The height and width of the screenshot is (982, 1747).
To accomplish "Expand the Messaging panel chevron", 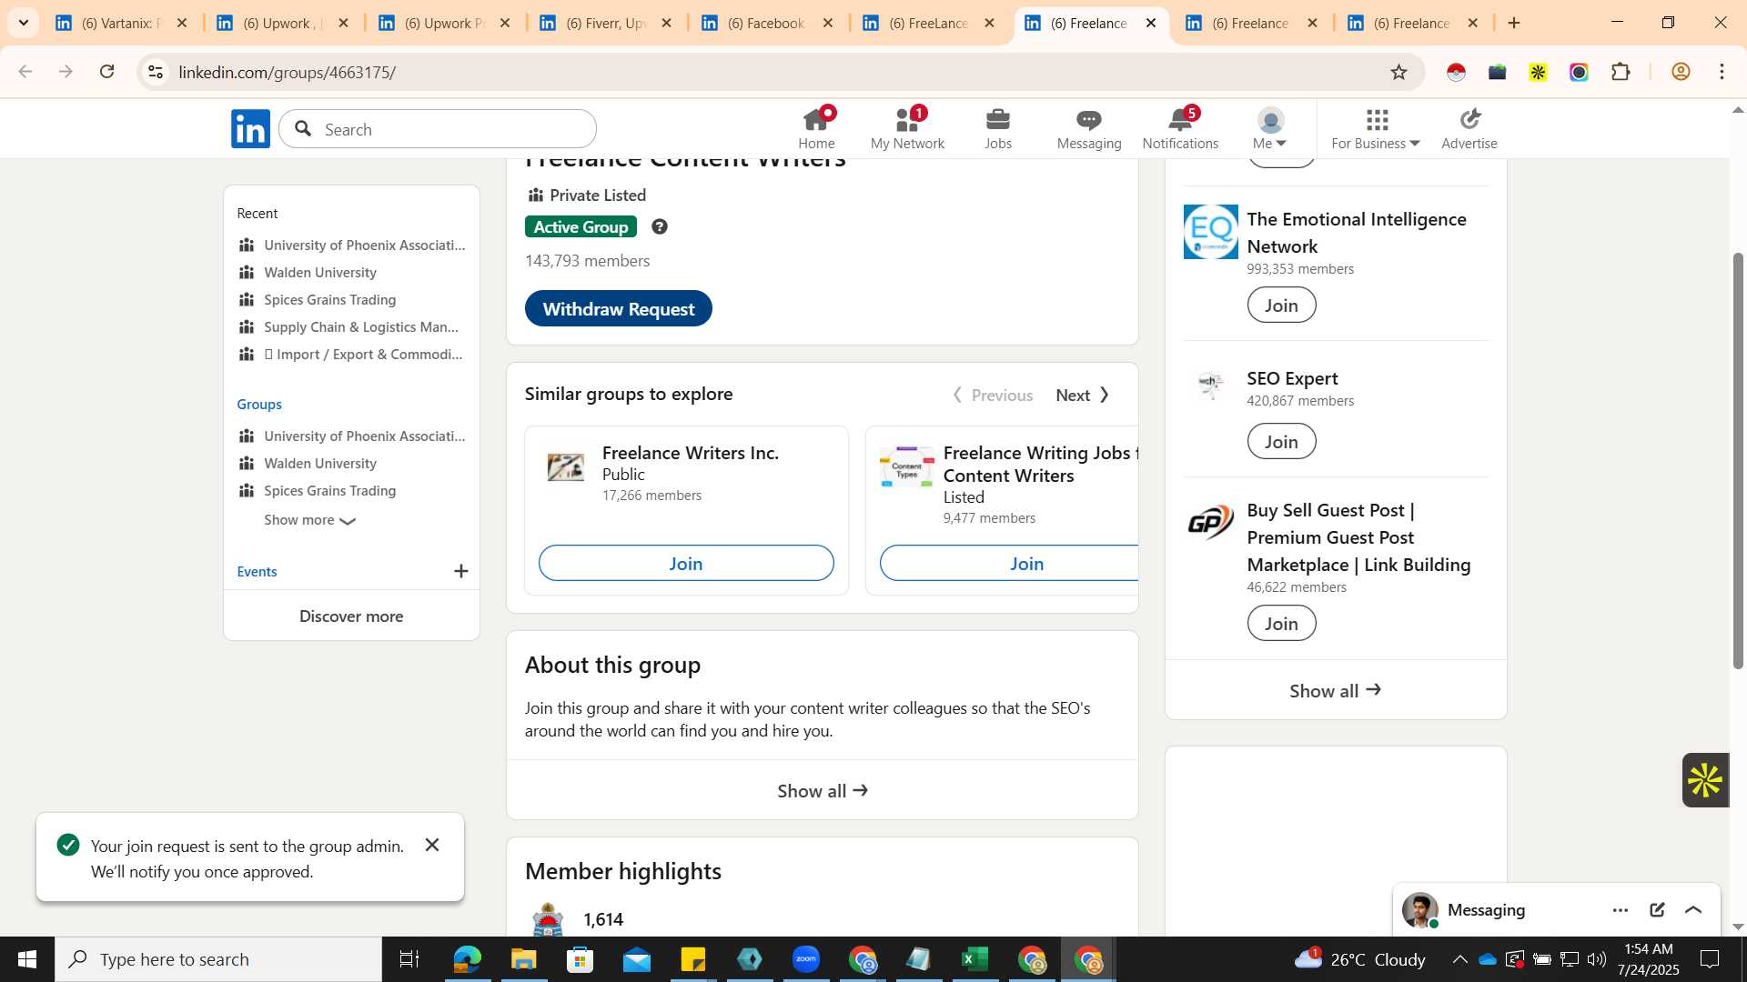I will click(x=1693, y=910).
